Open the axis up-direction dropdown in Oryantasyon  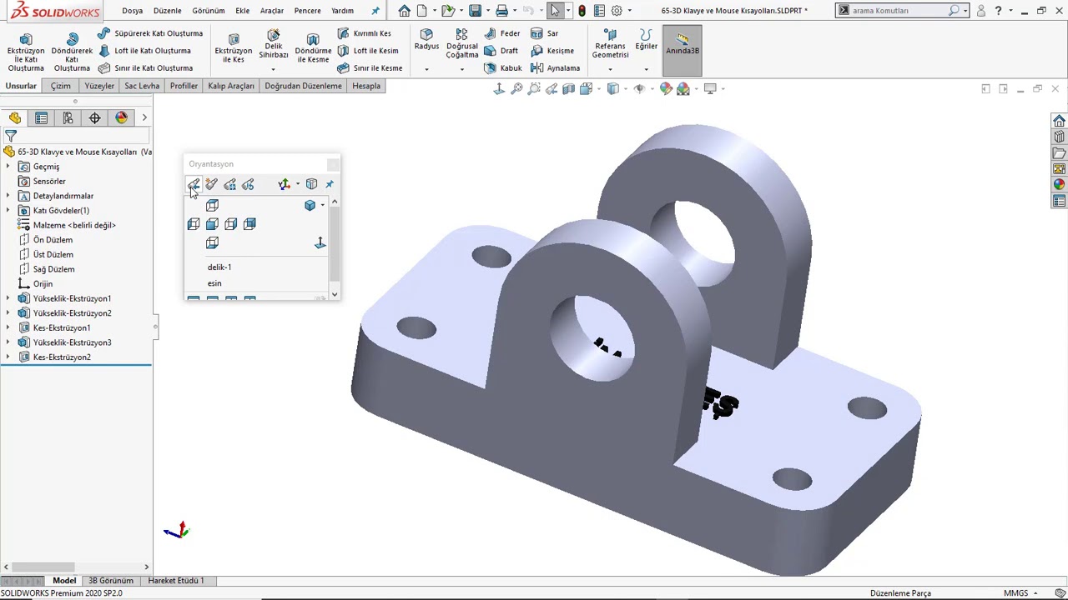pyautogui.click(x=297, y=184)
